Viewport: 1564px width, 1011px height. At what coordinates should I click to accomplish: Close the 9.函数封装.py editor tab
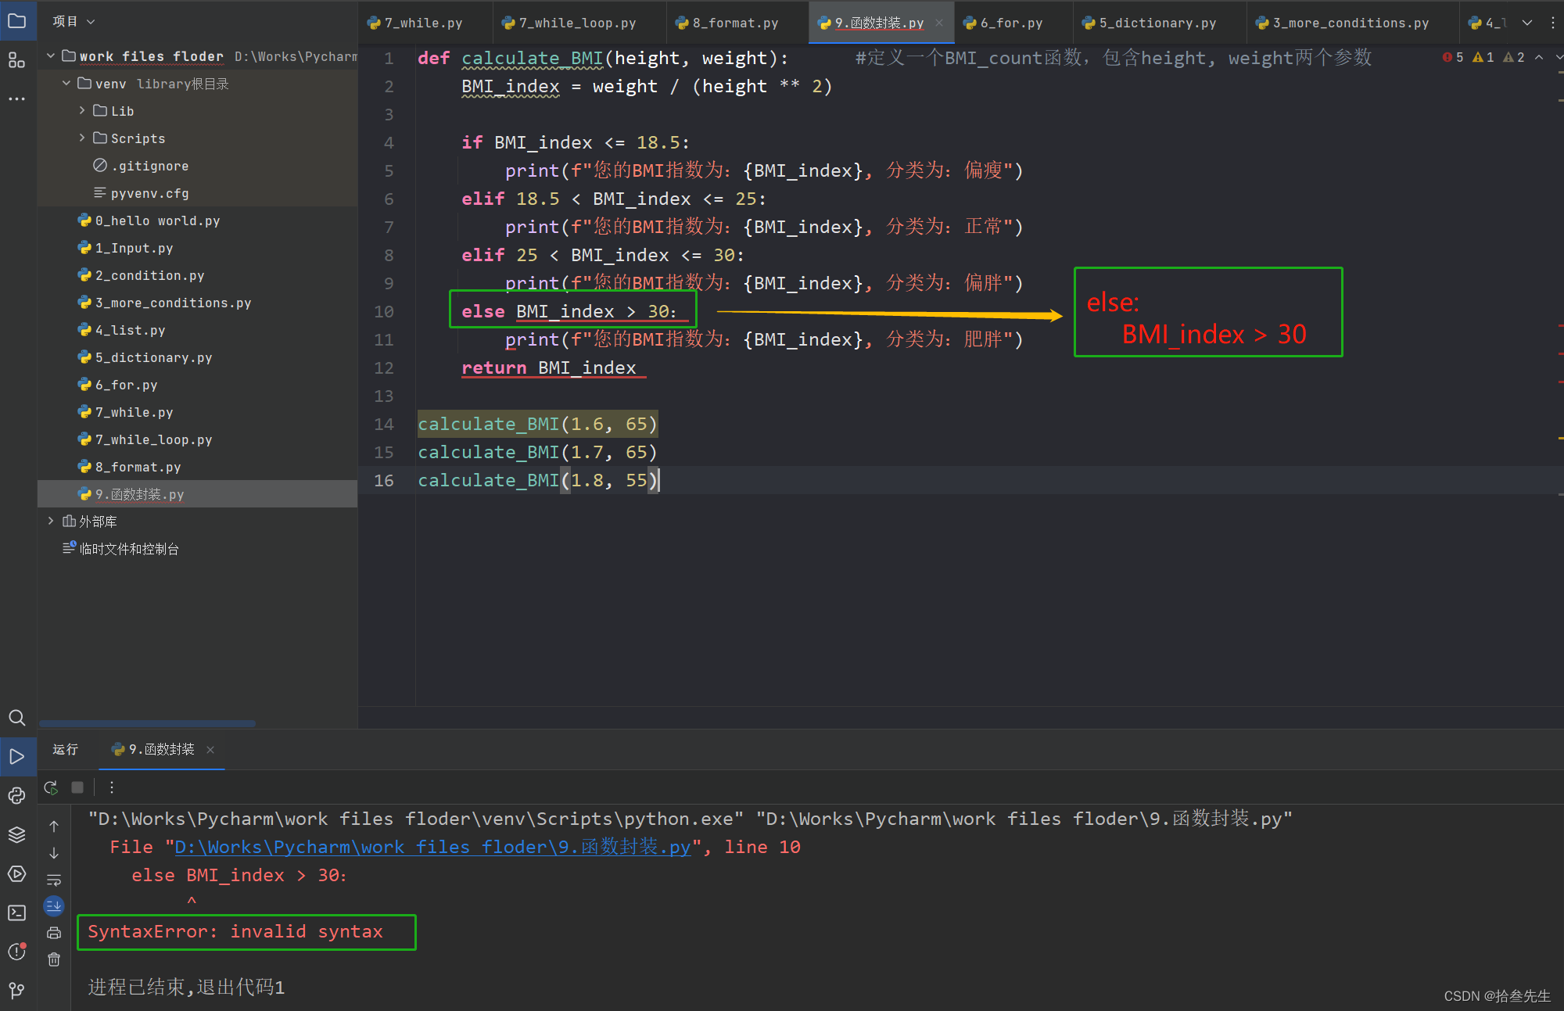coord(939,23)
